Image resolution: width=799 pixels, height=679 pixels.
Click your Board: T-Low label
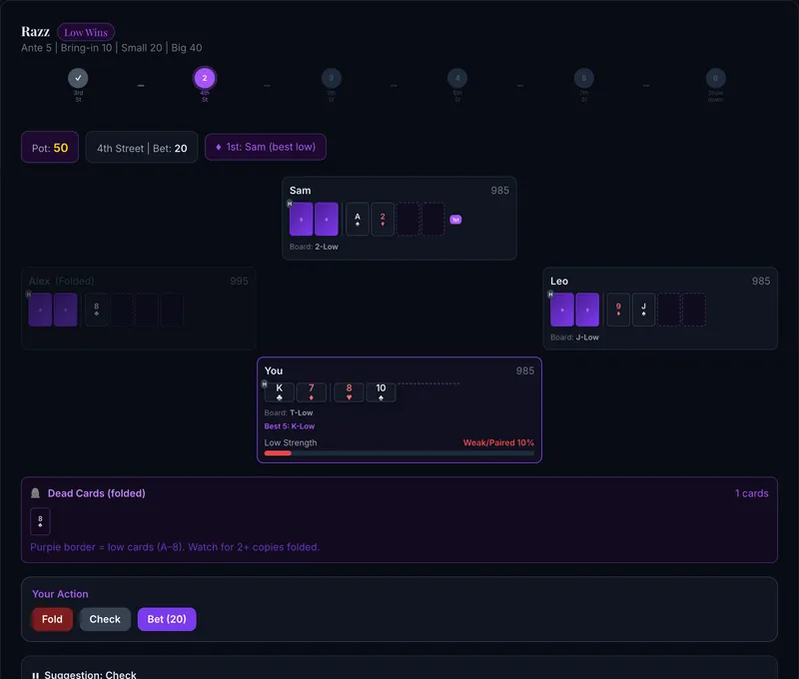click(x=289, y=412)
